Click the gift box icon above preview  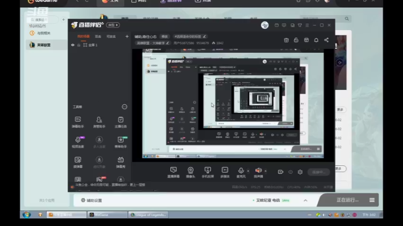(286, 40)
